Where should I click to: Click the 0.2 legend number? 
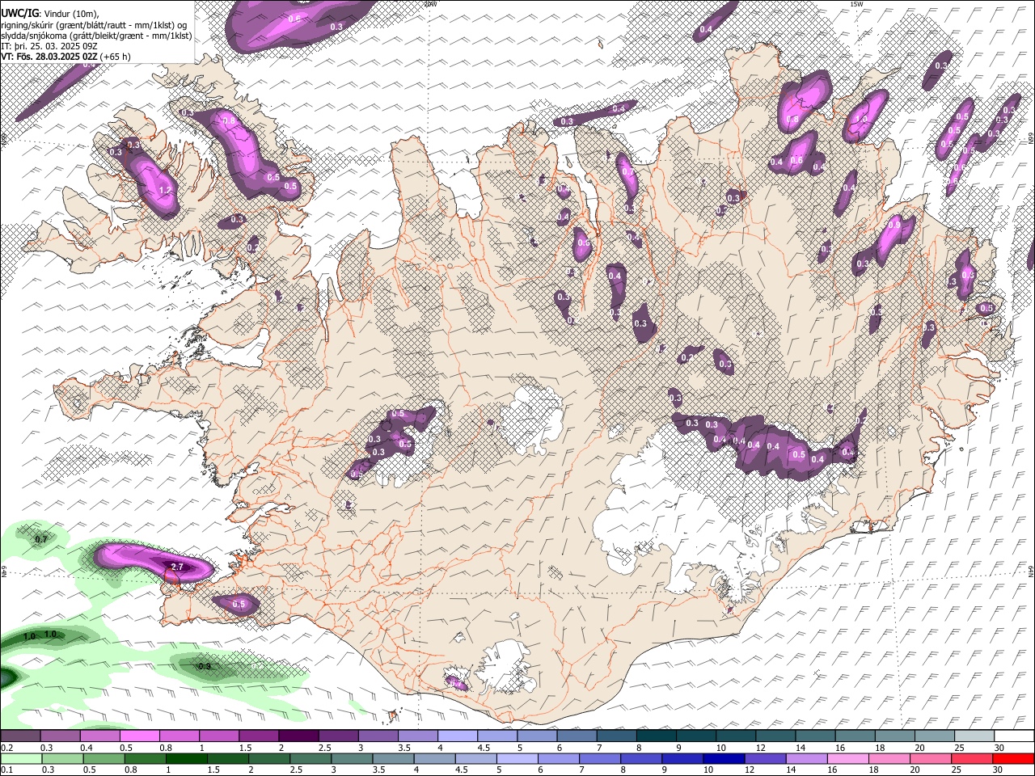6,748
